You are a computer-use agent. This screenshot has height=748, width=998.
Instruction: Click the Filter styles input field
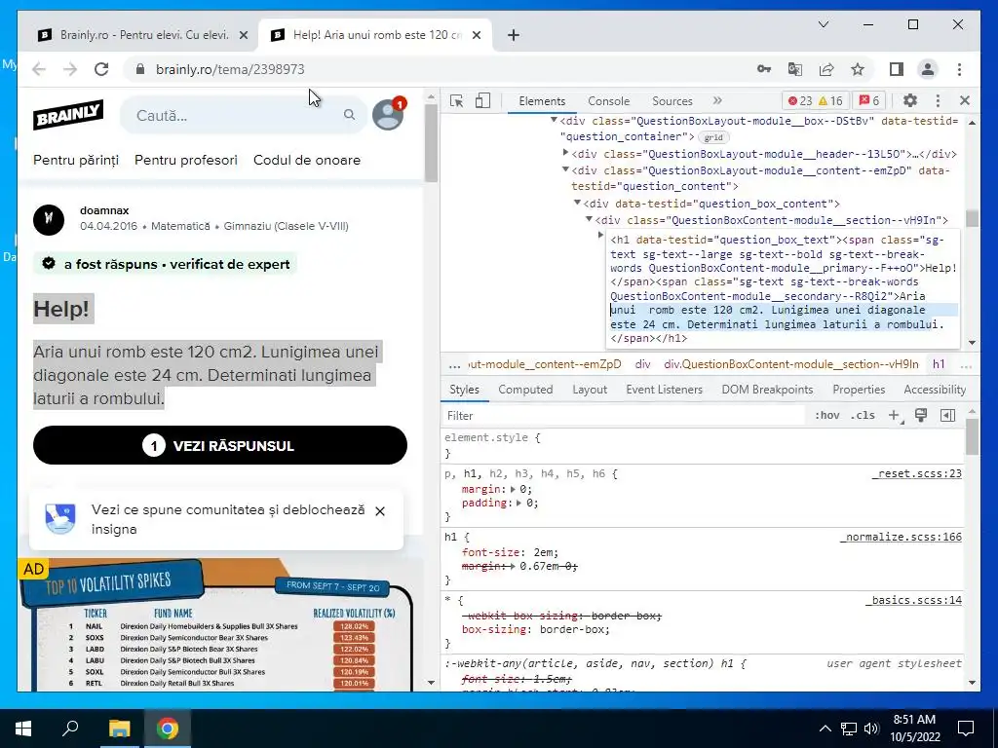[624, 415]
